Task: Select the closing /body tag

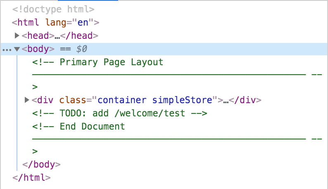Action: pyautogui.click(x=41, y=165)
